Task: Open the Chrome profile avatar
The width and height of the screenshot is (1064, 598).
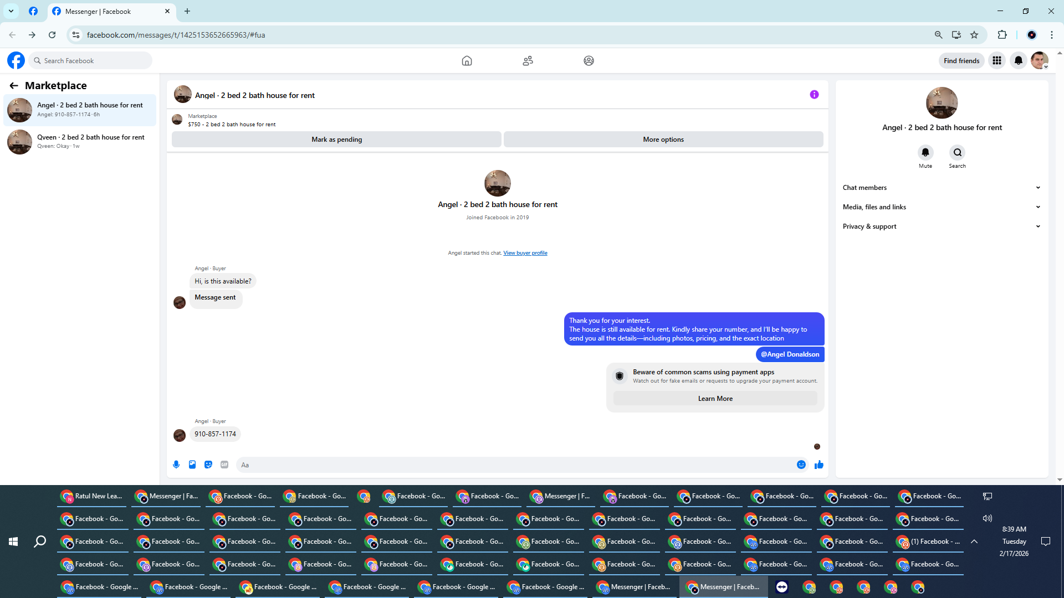Action: (x=1032, y=35)
